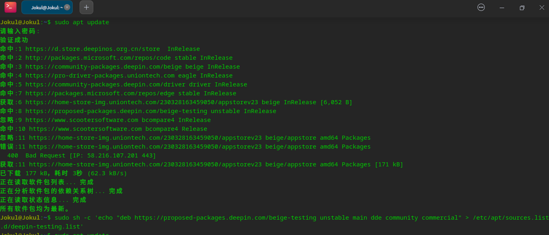Screen dimensions: 549x235
Task: Click the pro-driver-packages.uniontech.com URL
Action: pyautogui.click(x=100, y=76)
